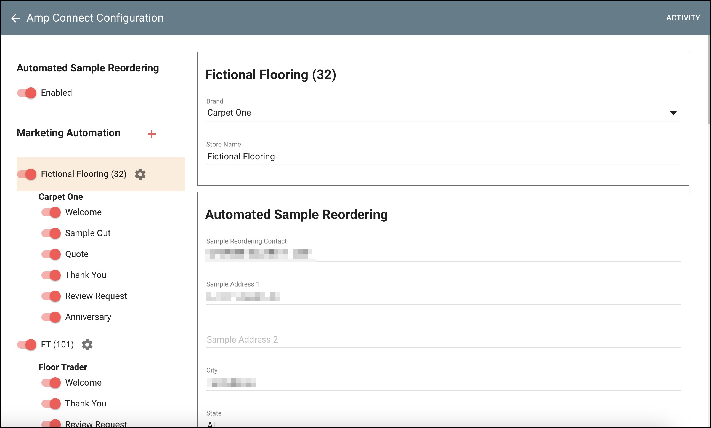Open settings gear for FT (101)
Screen dimensions: 711x428
coord(87,344)
